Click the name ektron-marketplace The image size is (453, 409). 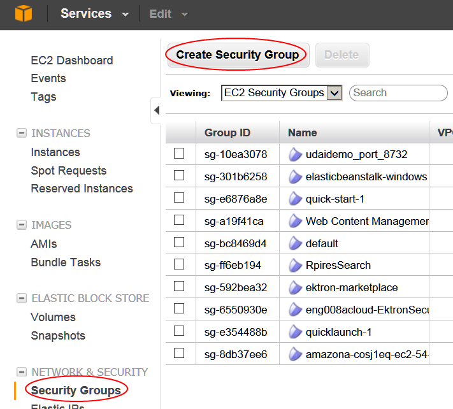tap(352, 288)
